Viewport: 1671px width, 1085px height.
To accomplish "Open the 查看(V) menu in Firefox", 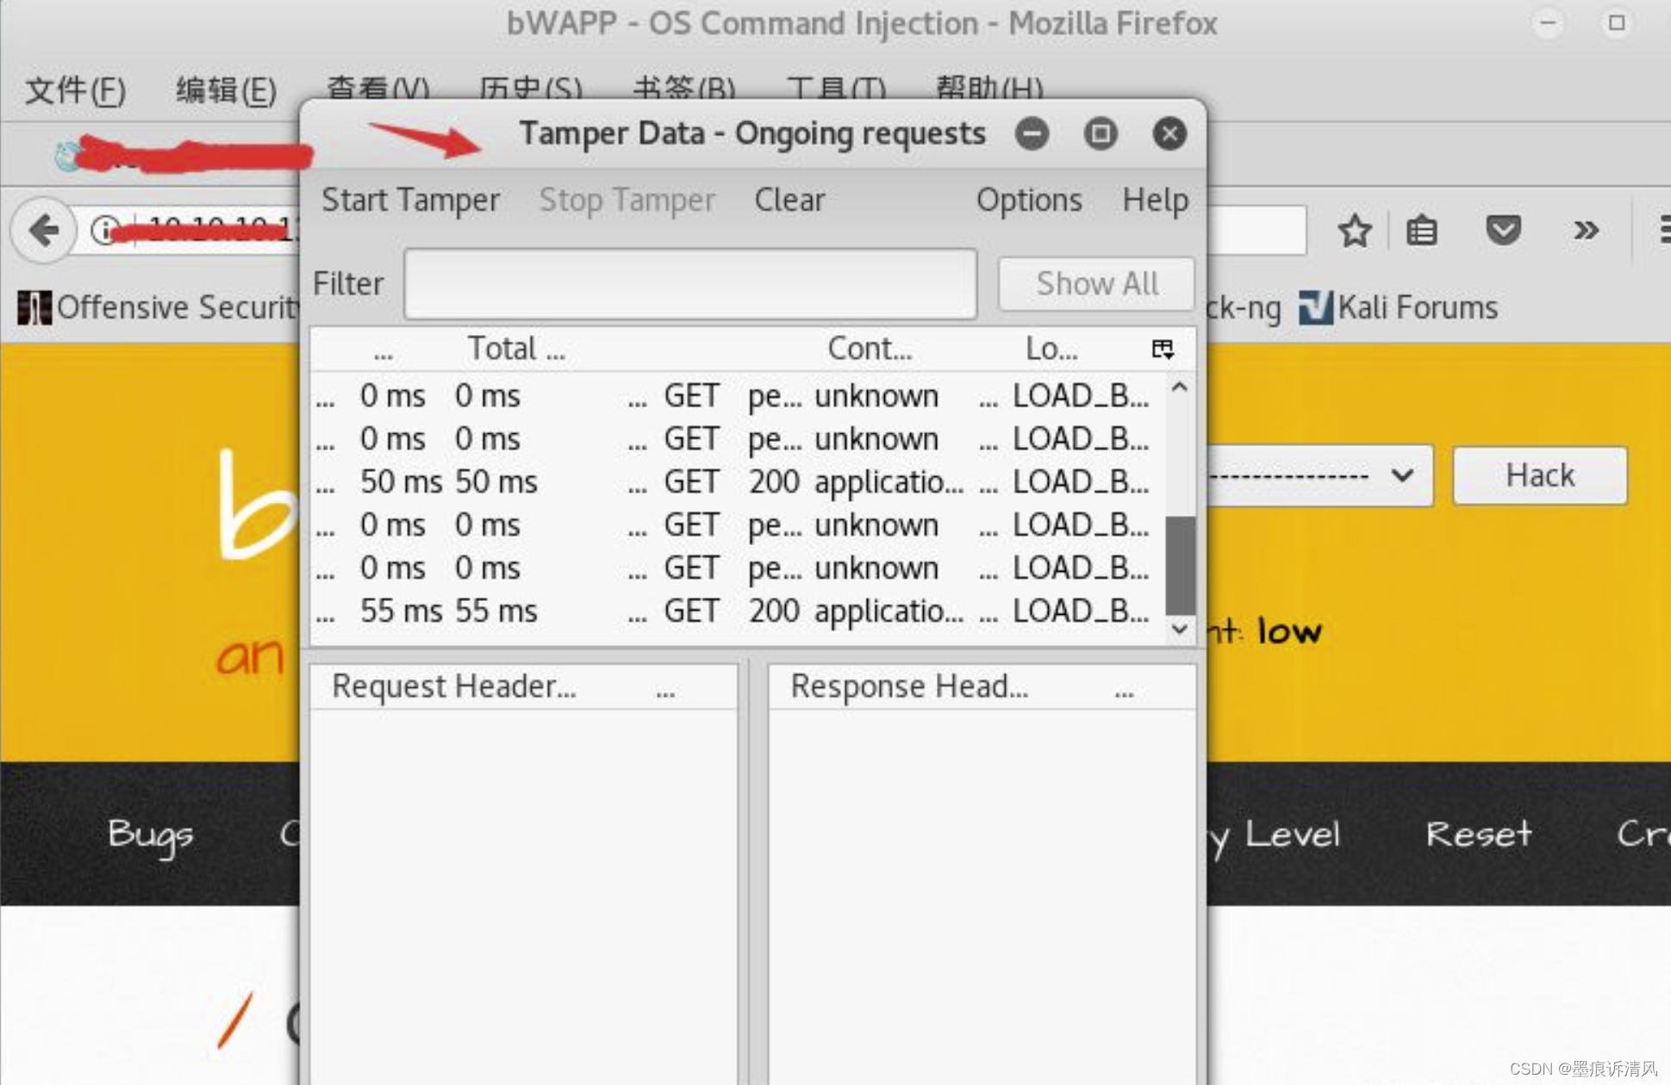I will point(377,88).
